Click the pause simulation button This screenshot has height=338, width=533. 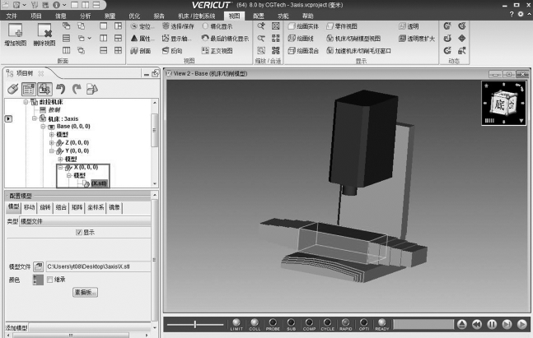click(x=492, y=325)
